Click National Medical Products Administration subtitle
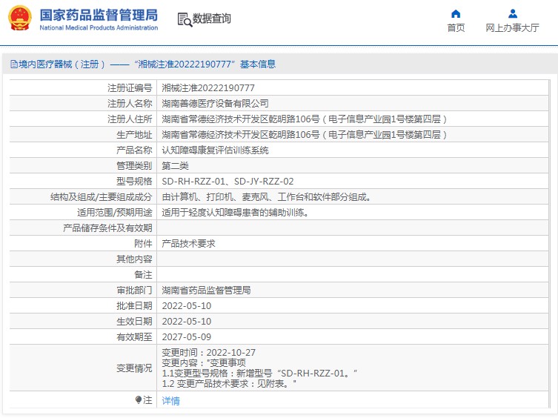This screenshot has height=418, width=558. tap(99, 27)
